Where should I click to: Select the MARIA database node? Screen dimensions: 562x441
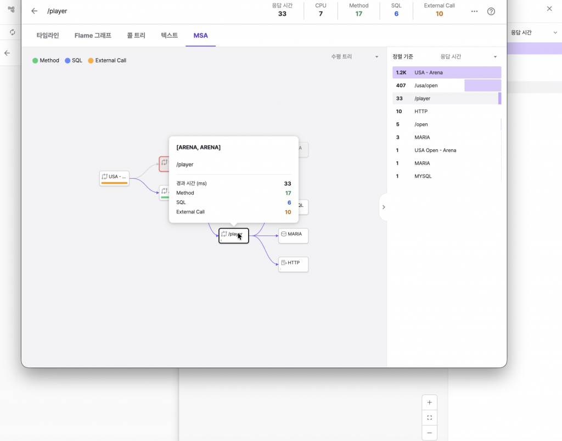tap(293, 235)
